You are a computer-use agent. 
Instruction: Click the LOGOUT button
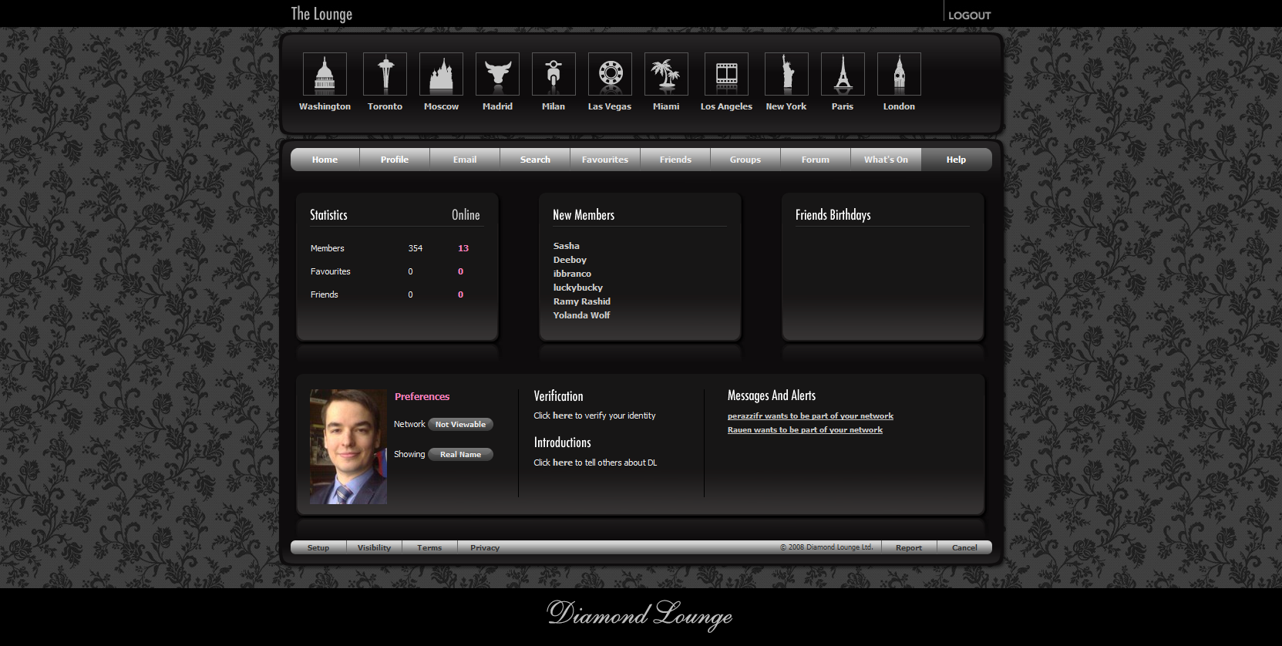pos(969,15)
